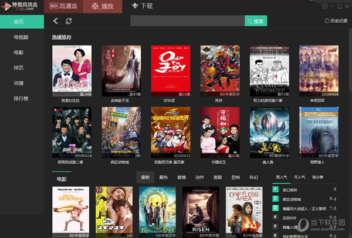The height and width of the screenshot is (238, 352).
Task: Click the 美人鱼 title text
Action: (x=268, y=162)
